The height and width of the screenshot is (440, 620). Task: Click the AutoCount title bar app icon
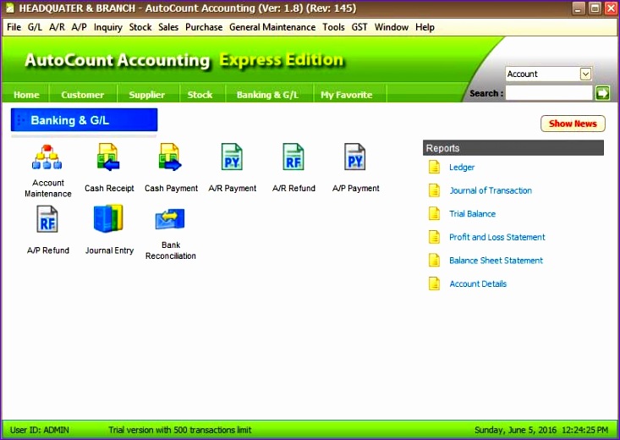tap(9, 8)
